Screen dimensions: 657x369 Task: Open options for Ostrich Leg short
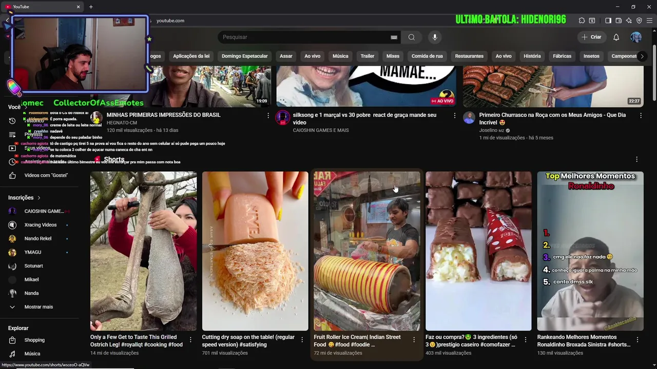click(190, 340)
